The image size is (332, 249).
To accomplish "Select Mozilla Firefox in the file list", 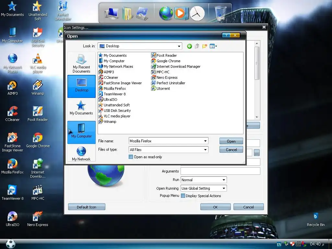I will click(113, 89).
